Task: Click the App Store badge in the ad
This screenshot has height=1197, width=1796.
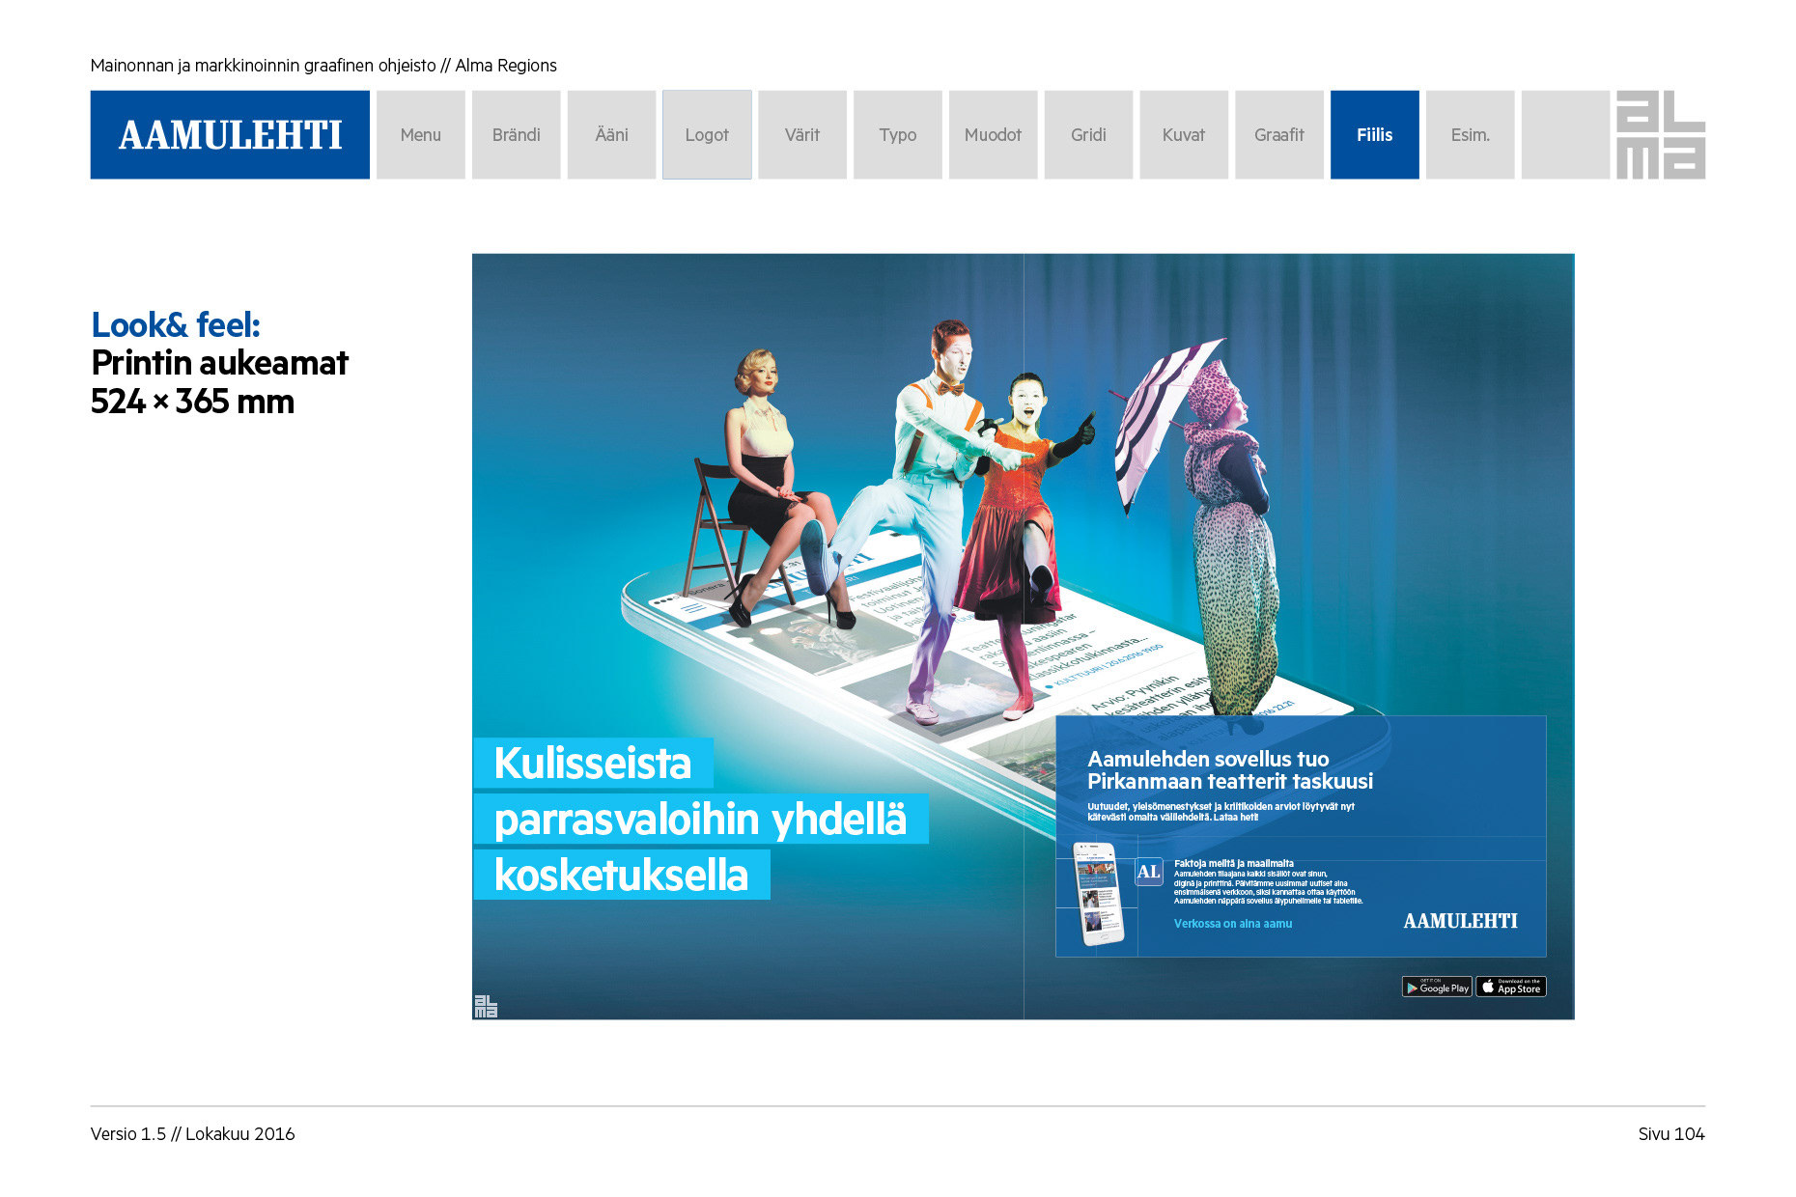Action: point(1511,987)
